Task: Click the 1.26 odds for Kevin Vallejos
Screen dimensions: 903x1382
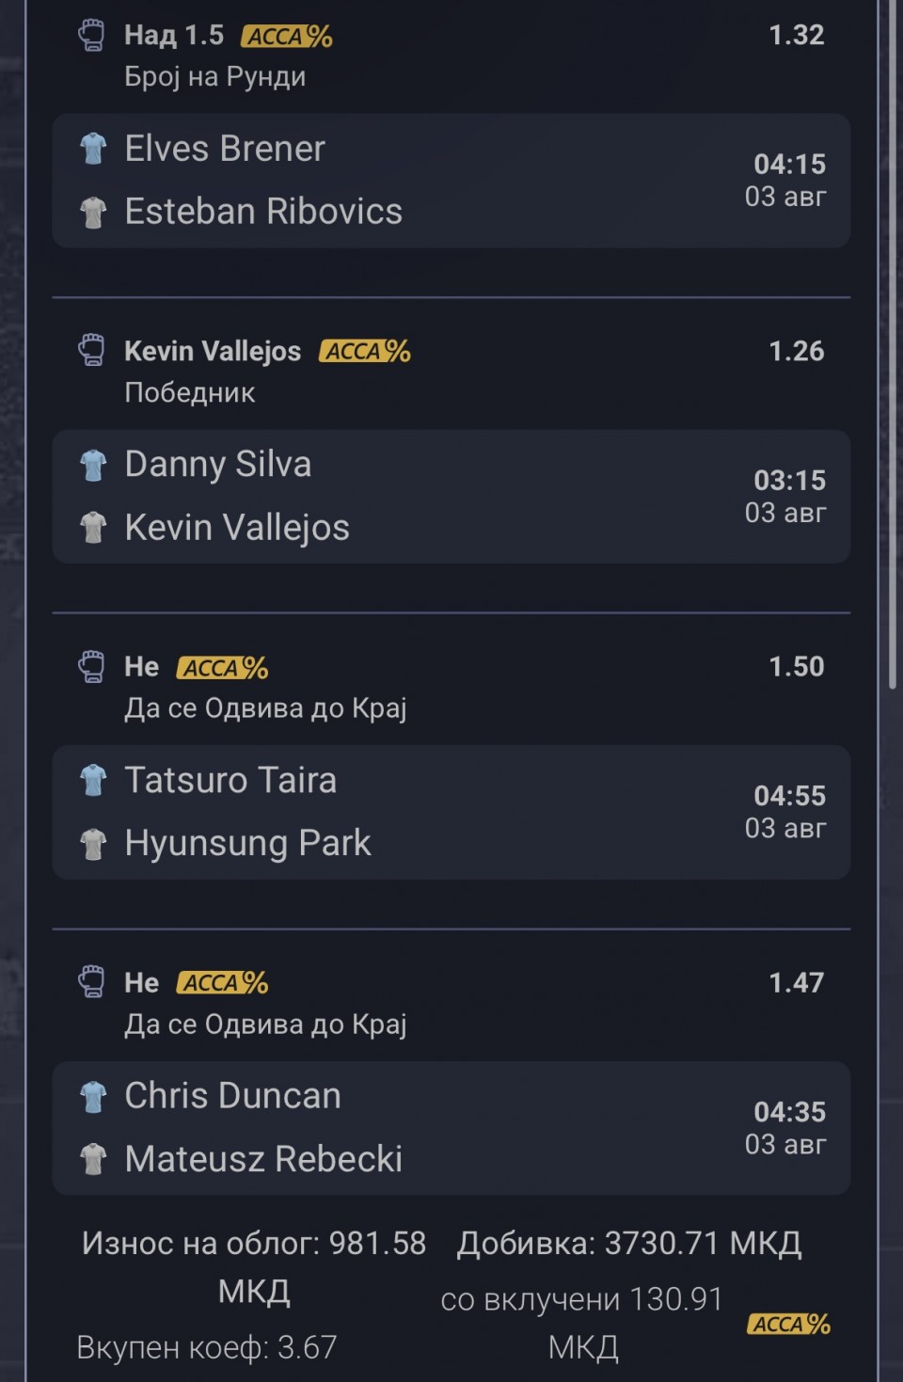Action: 797,351
